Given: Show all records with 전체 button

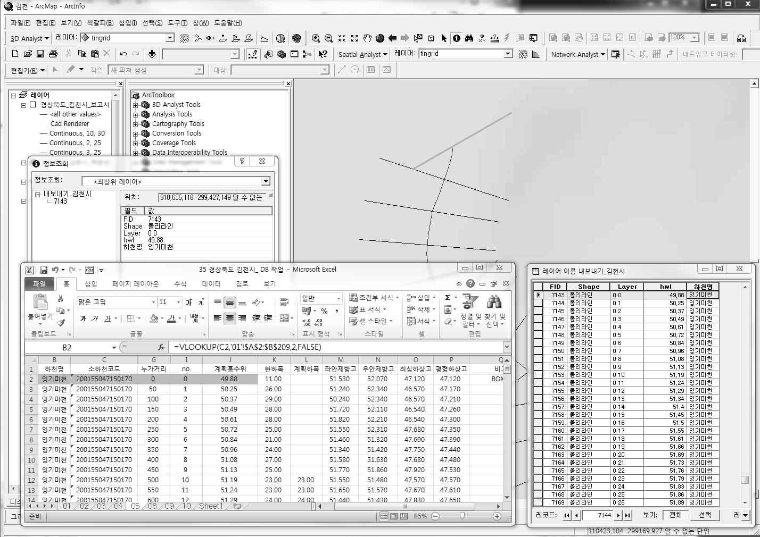Looking at the screenshot, I should [x=676, y=515].
